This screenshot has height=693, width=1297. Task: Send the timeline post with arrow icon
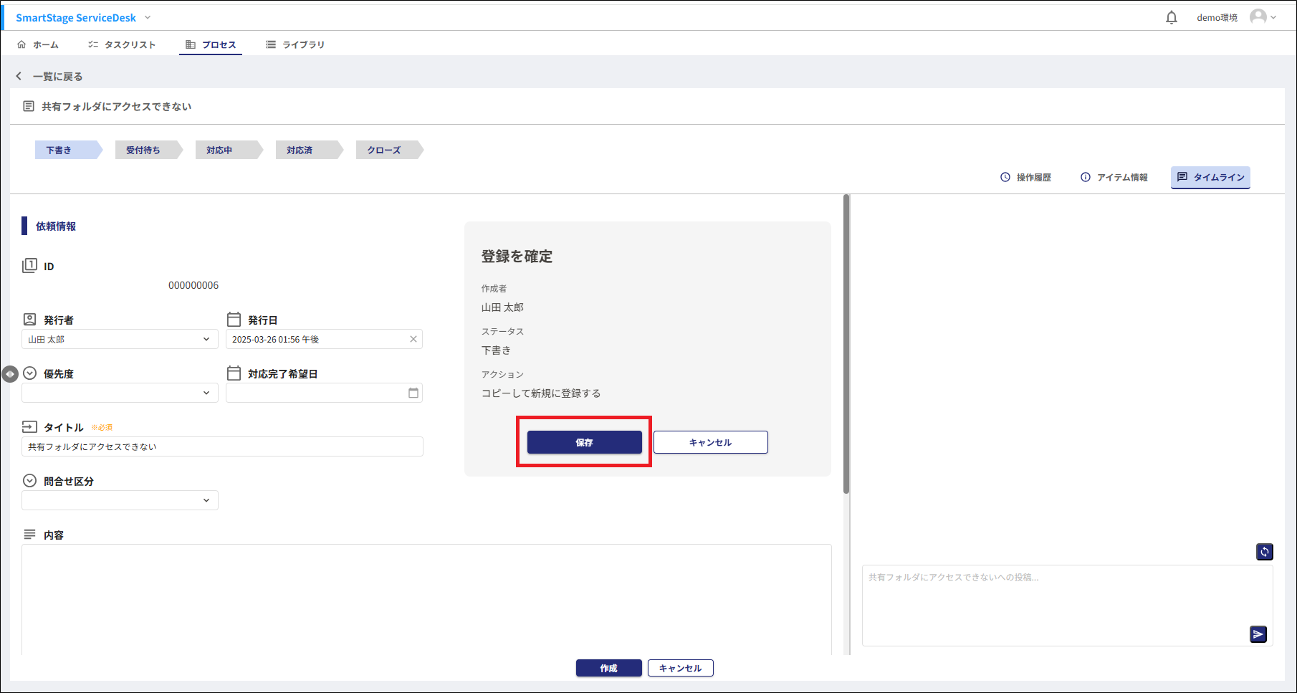[1258, 634]
